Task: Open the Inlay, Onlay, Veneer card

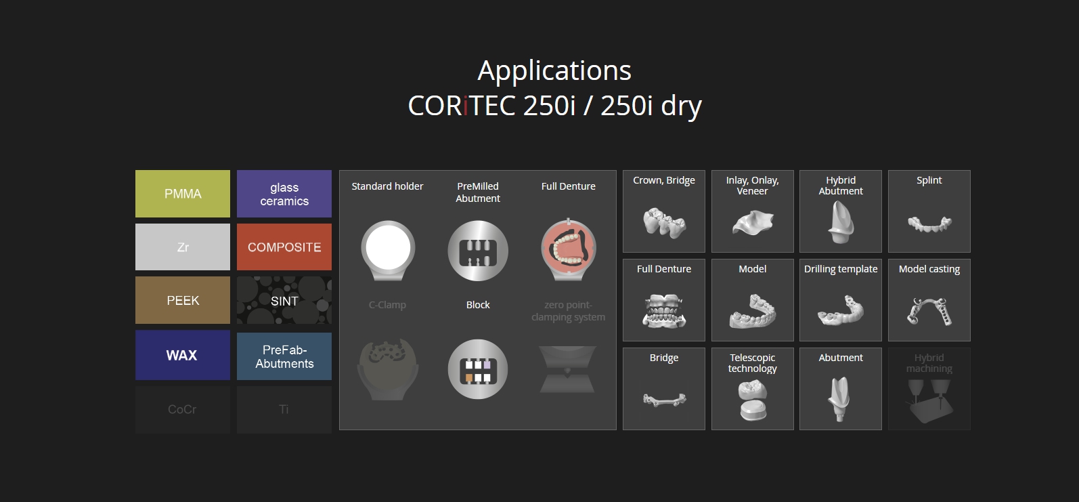Action: coord(753,211)
